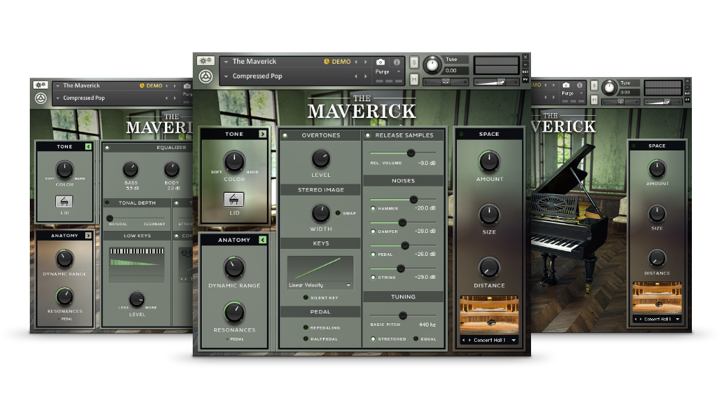This screenshot has width=721, height=416.
Task: Click the Lid piano icon in center window
Action: coord(234,200)
